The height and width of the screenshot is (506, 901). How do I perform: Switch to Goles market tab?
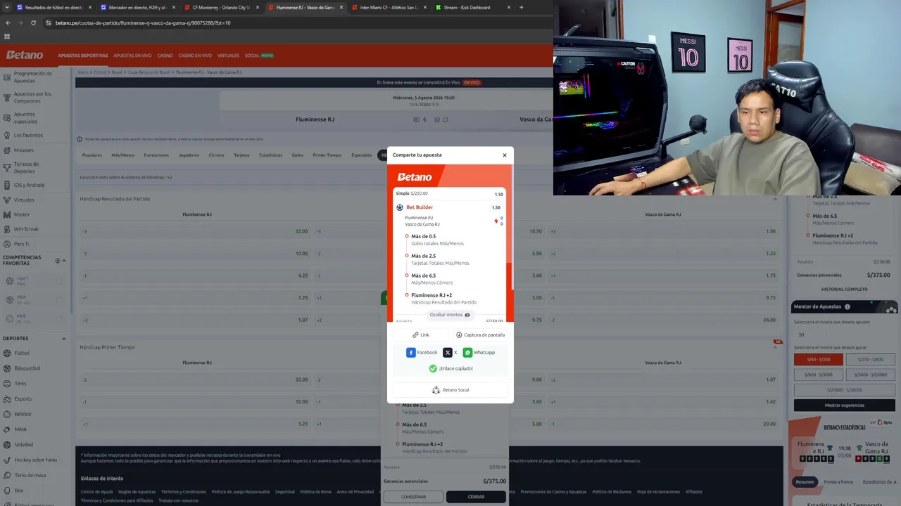pos(298,155)
